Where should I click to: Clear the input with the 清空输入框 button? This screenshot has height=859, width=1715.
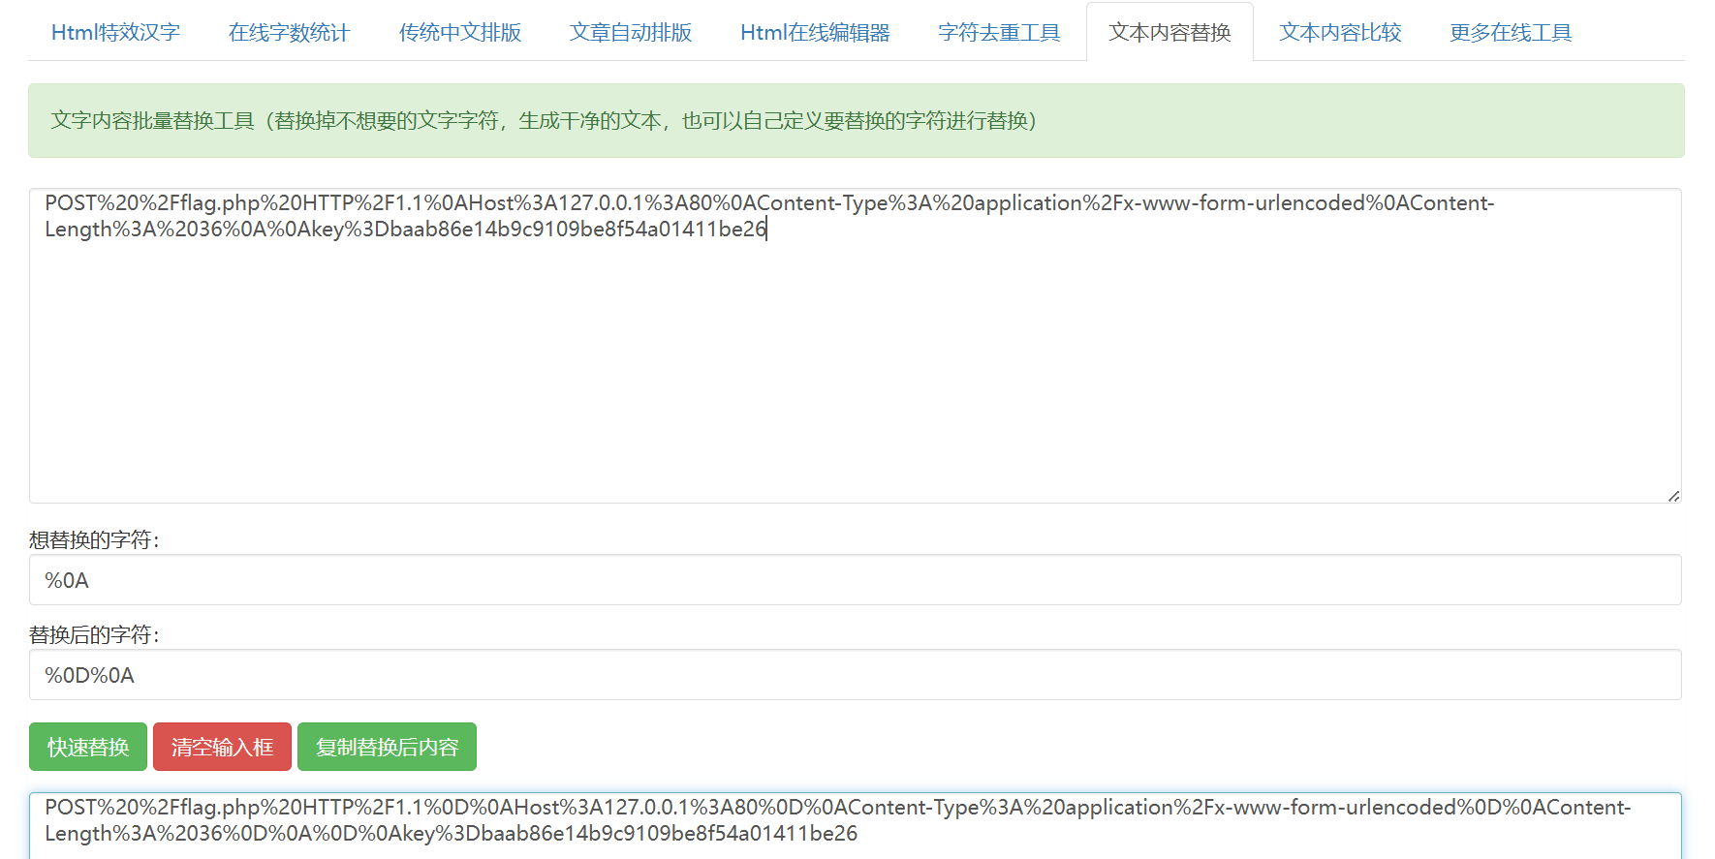(222, 747)
